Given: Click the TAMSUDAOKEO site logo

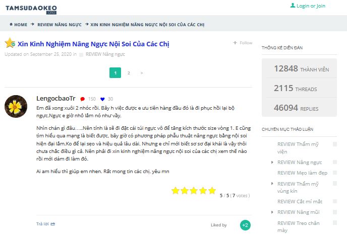Looking at the screenshot, I should 31,10.
